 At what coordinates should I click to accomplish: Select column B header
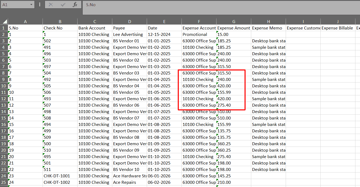[60, 22]
